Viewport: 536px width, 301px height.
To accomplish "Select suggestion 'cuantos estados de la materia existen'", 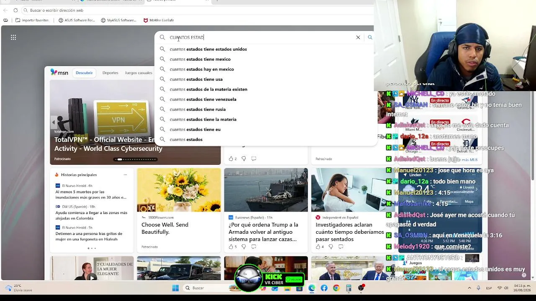I will pyautogui.click(x=266, y=89).
